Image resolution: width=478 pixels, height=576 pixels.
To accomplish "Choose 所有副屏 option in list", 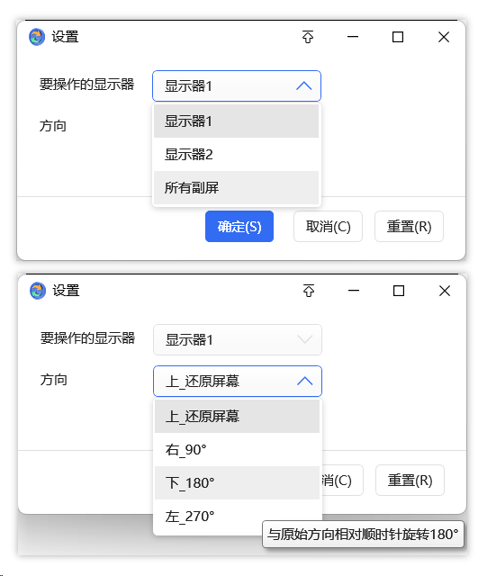I will coord(236,187).
